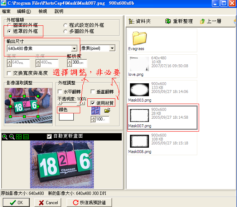Screen dimensions: 237x207
Task: Open texture file with folder icon
Action: pos(107,110)
